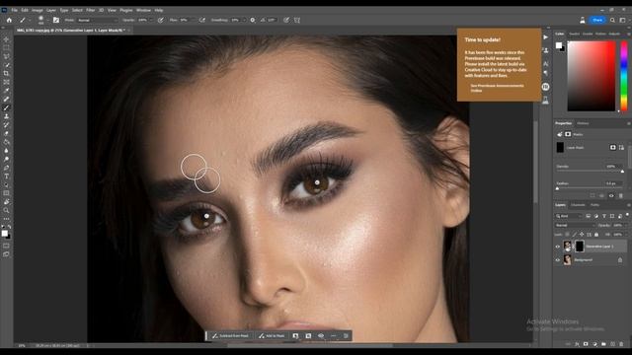Click the link layers icon
Viewport: 632px width, 355px height.
click(x=568, y=344)
